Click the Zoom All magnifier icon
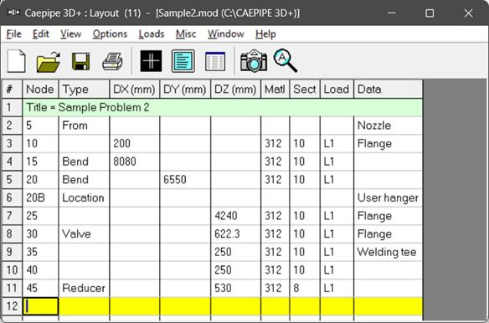 pos(286,61)
